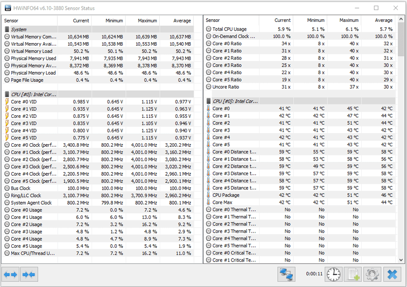Reset the elapsed time clock icon

click(x=334, y=274)
